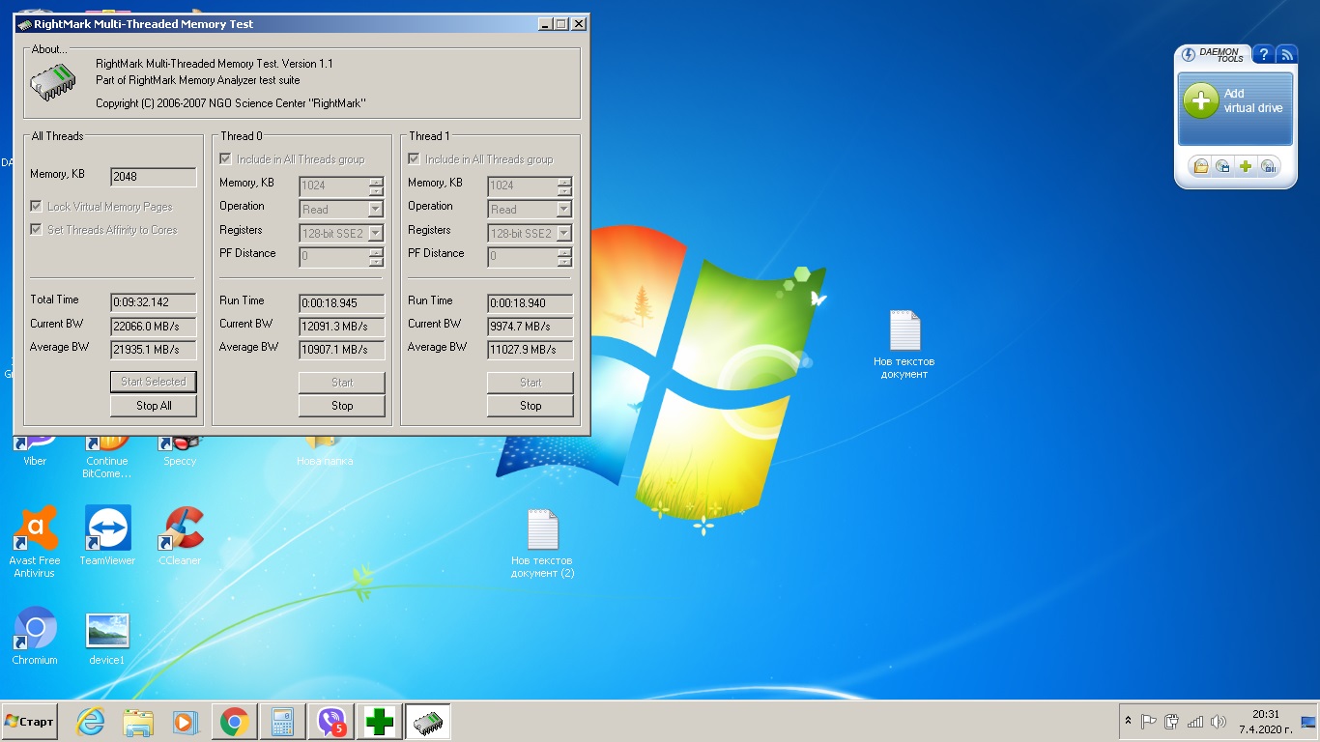The height and width of the screenshot is (742, 1320).
Task: Increase Thread 0 Memory KB spinner value
Action: tap(376, 181)
